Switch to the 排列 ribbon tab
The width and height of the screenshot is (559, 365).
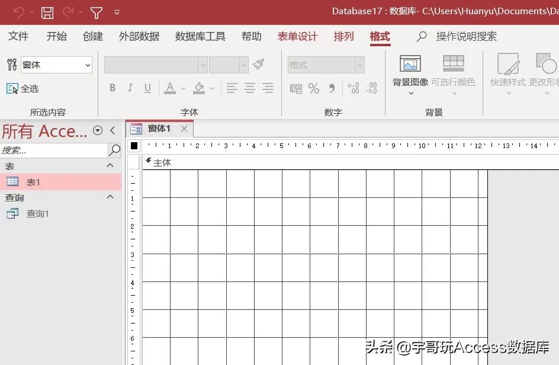[343, 36]
